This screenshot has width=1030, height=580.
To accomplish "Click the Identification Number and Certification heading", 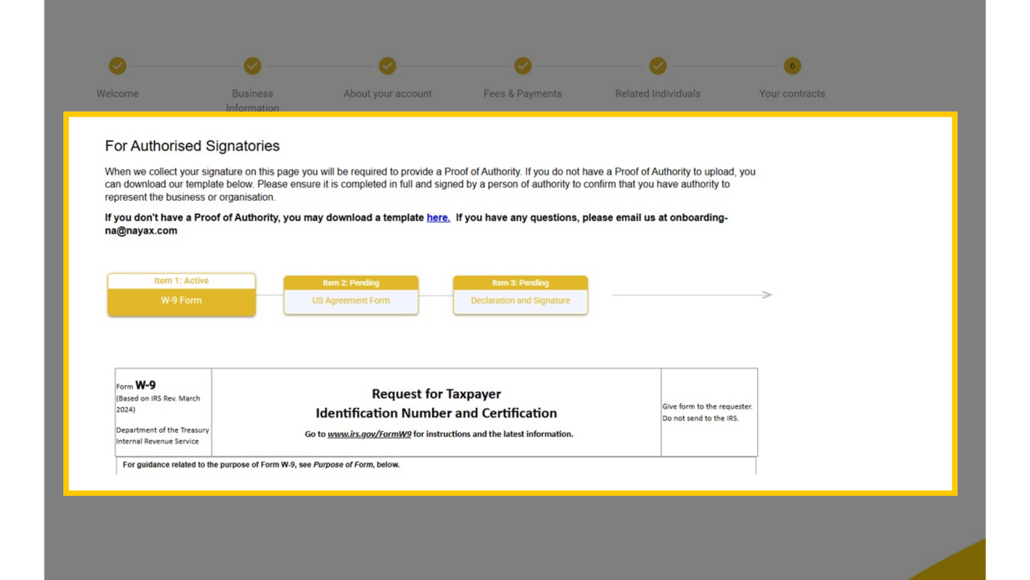I will pos(436,413).
